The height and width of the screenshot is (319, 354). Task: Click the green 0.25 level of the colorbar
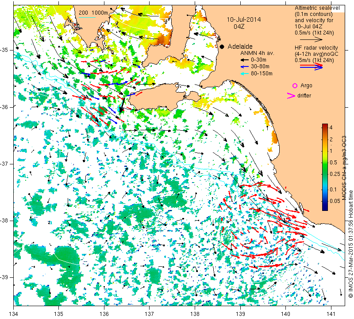point(325,174)
